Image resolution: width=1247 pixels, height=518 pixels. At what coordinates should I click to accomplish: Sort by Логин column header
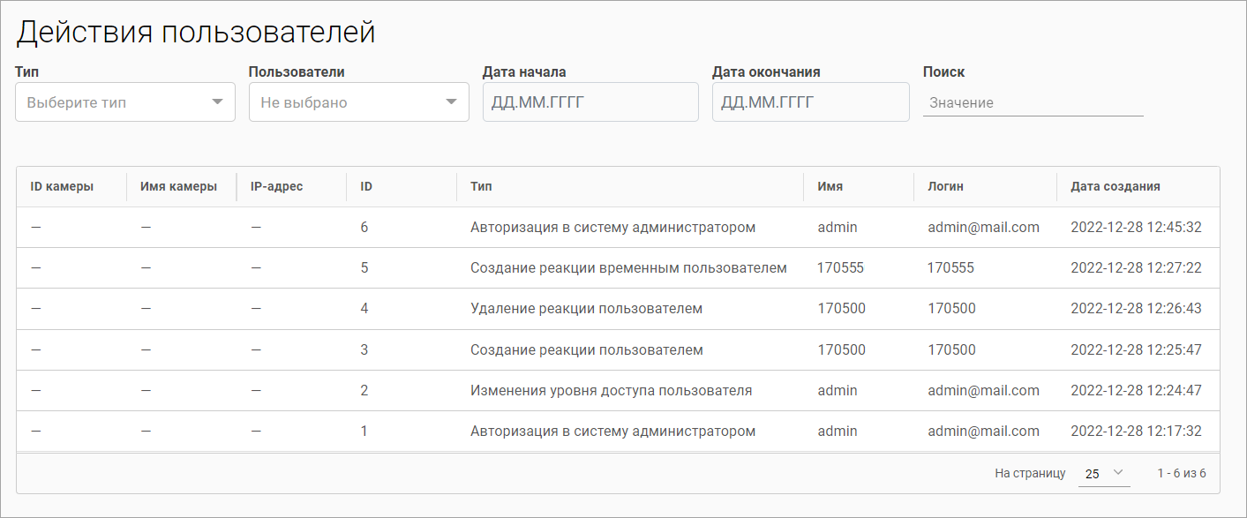point(945,186)
